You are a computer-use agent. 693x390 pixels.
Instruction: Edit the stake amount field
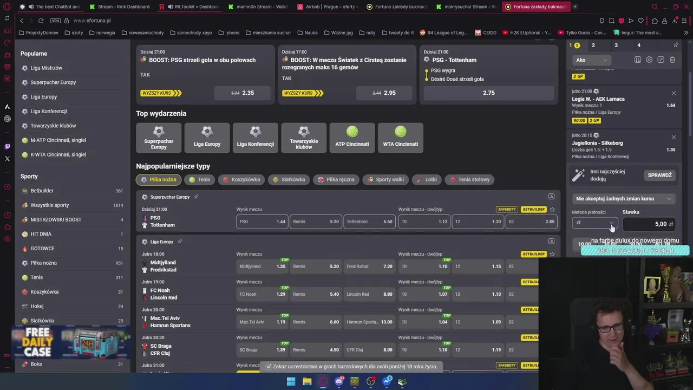[649, 224]
